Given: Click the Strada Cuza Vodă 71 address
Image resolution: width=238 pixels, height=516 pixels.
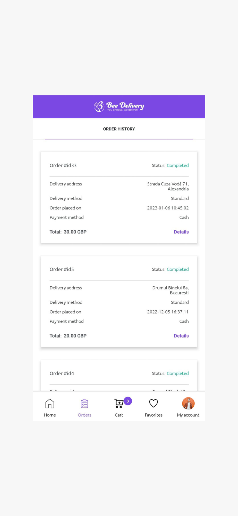Looking at the screenshot, I should pyautogui.click(x=168, y=186).
